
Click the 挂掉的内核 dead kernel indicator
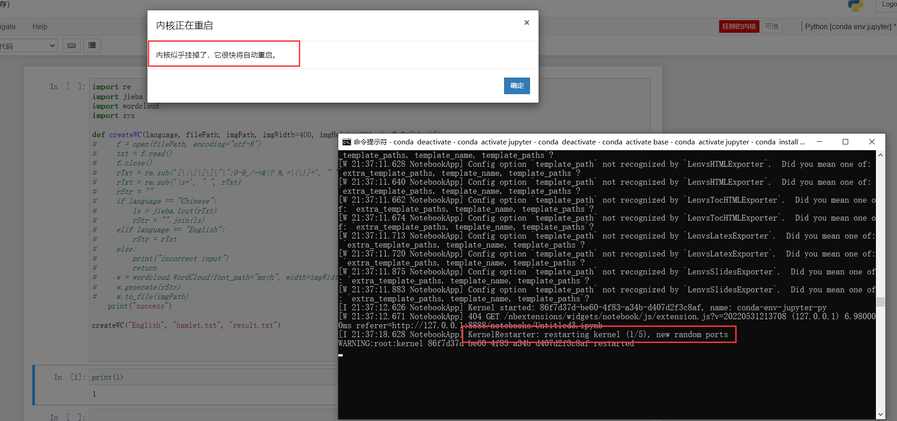(x=739, y=26)
